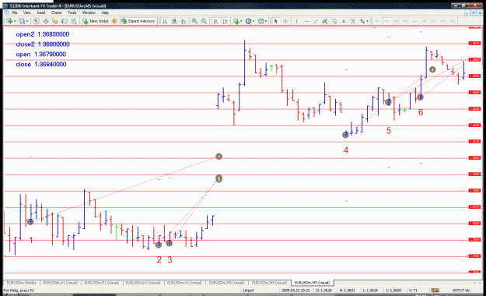The image size is (486, 296).
Task: Select the horizontal line drawing tool
Action: coord(306,21)
